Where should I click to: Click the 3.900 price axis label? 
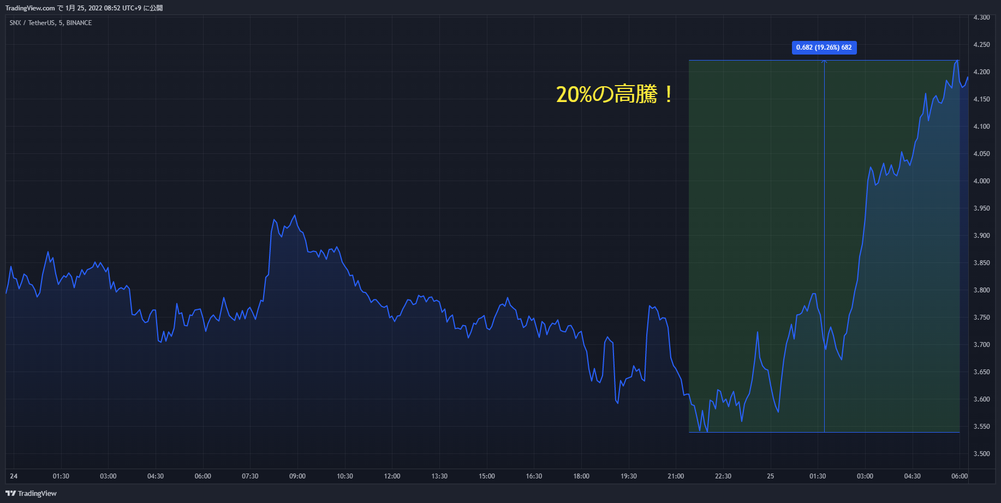[981, 236]
